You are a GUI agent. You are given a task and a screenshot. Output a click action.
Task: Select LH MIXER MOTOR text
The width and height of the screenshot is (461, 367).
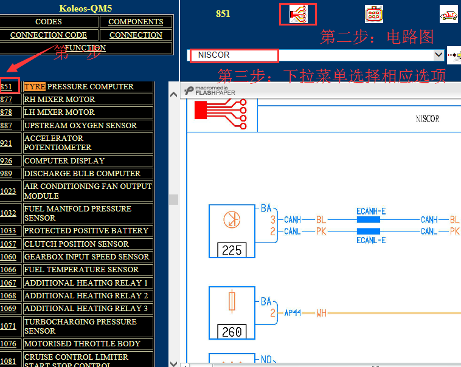pyautogui.click(x=60, y=112)
